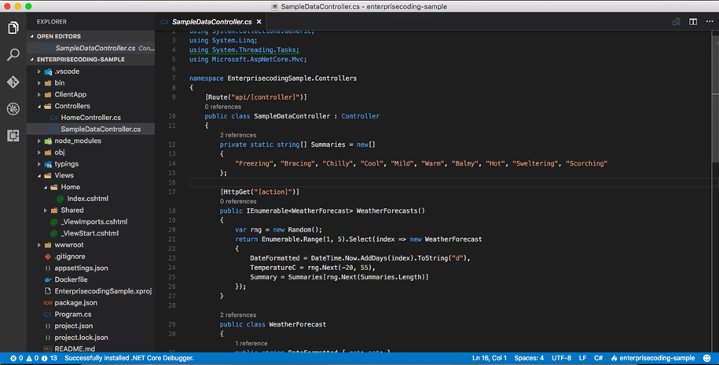Open the editor's more actions ellipsis
719x365 pixels.
(710, 21)
